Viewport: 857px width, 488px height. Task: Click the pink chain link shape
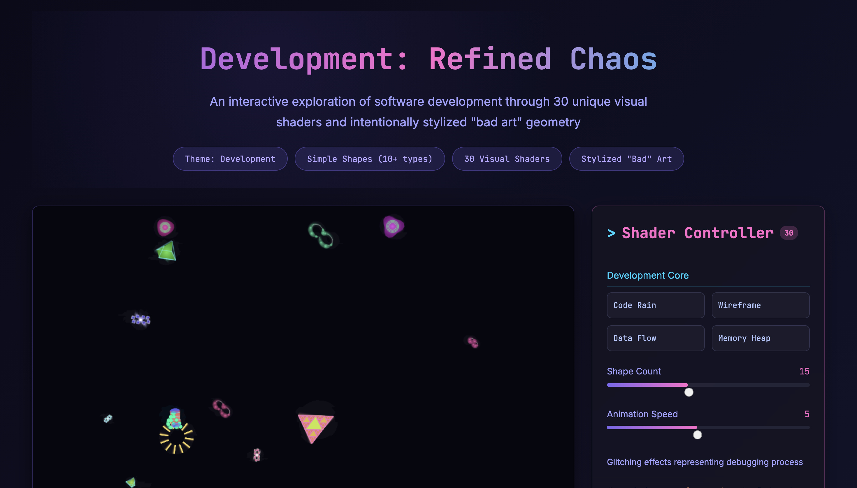coord(222,409)
